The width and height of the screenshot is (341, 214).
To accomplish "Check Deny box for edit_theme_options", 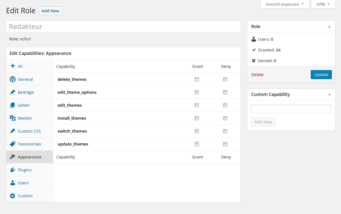I will [x=225, y=92].
